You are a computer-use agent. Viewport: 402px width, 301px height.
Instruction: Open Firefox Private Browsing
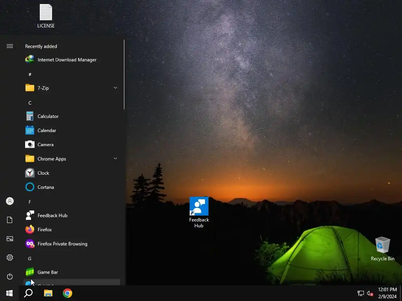(72, 244)
